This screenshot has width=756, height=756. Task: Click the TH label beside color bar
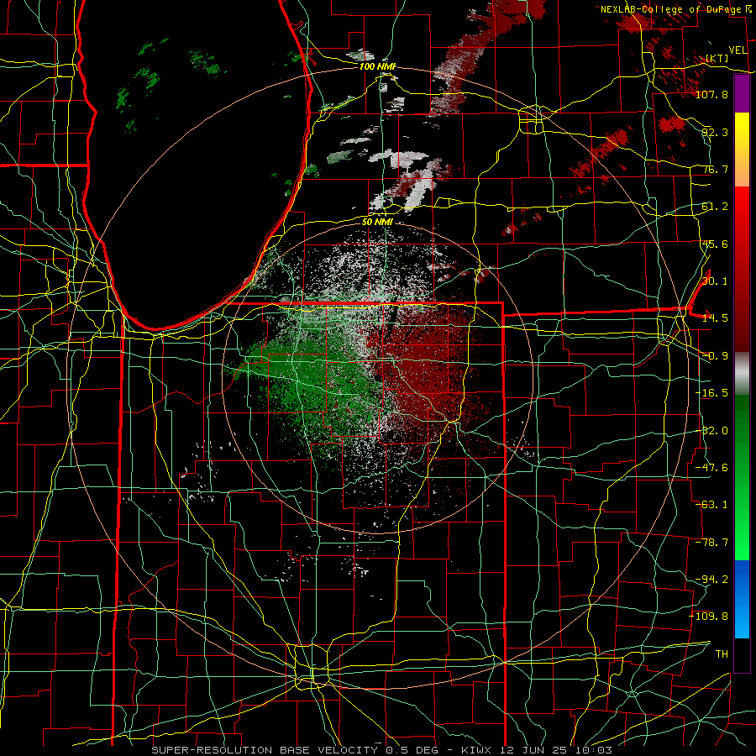tap(722, 654)
